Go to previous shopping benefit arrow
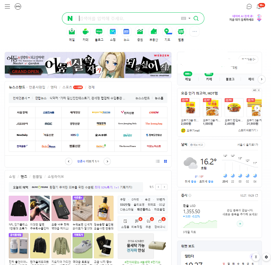Image resolution: width=271 pixels, height=265 pixels. (158, 187)
